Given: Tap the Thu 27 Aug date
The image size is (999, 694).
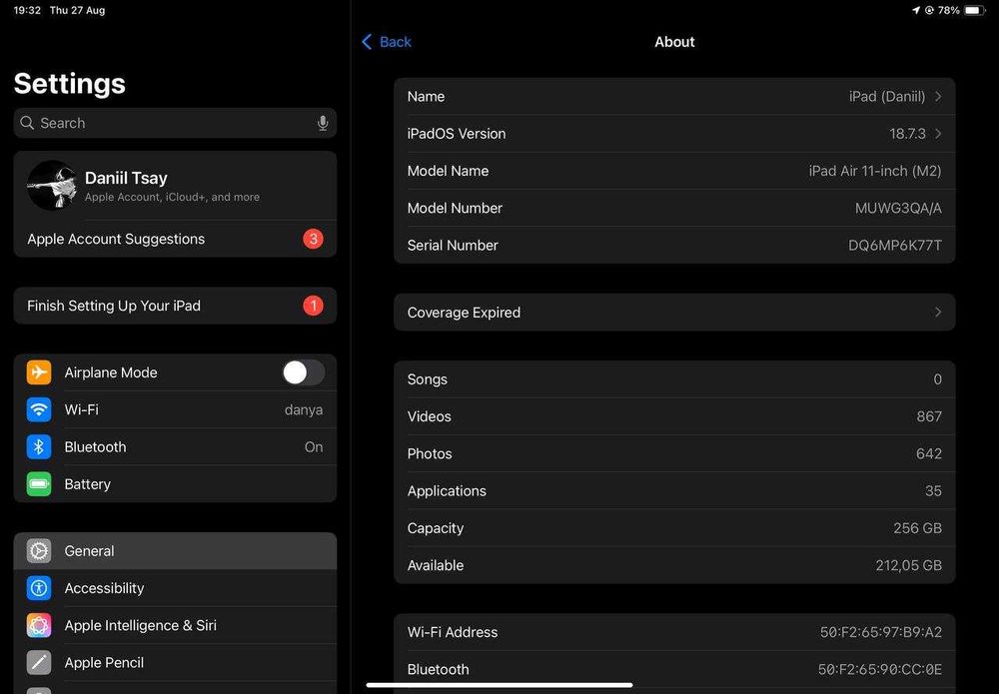Looking at the screenshot, I should (x=78, y=10).
